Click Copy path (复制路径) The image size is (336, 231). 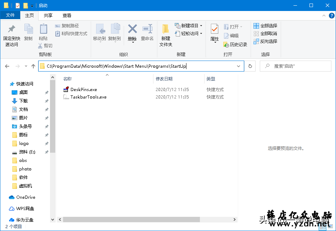point(67,26)
